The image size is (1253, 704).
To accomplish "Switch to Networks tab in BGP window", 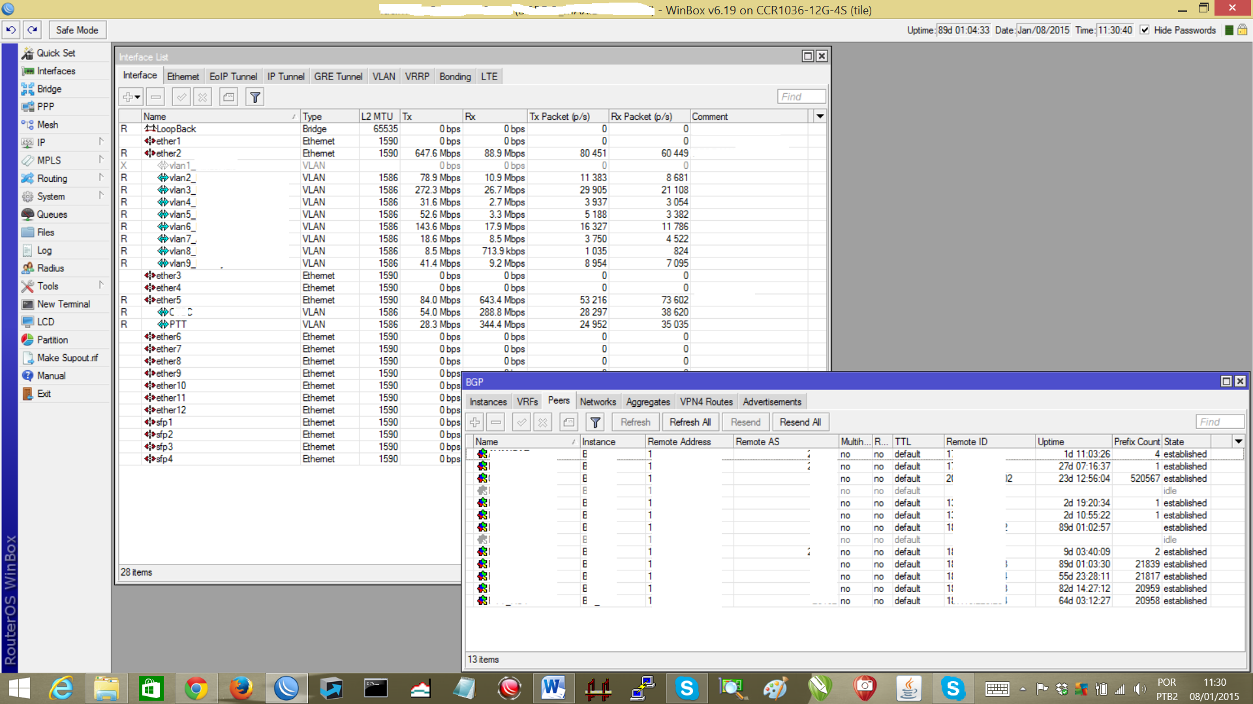I will coord(598,402).
